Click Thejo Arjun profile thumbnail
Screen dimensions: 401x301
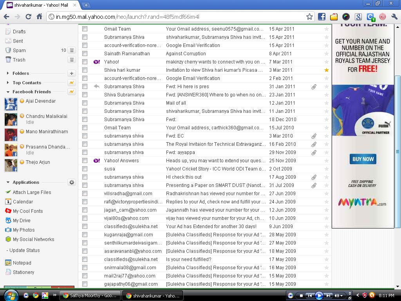[11, 165]
